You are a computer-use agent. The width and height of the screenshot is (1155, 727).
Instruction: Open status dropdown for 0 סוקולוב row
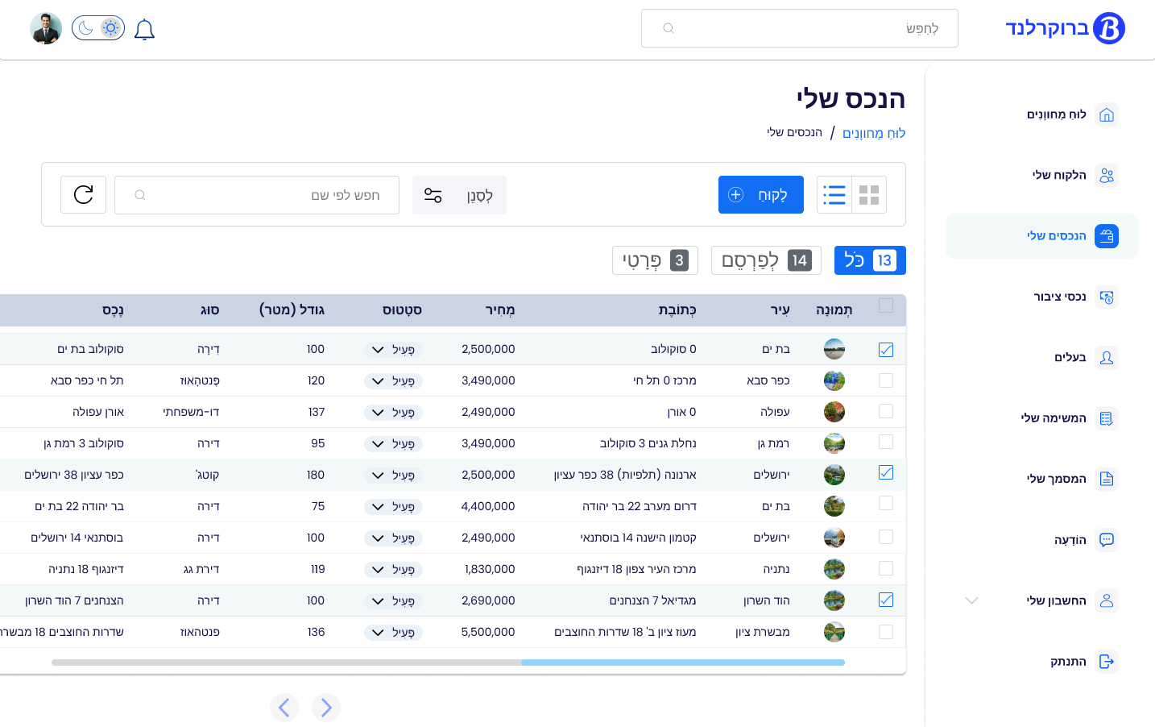click(x=393, y=350)
